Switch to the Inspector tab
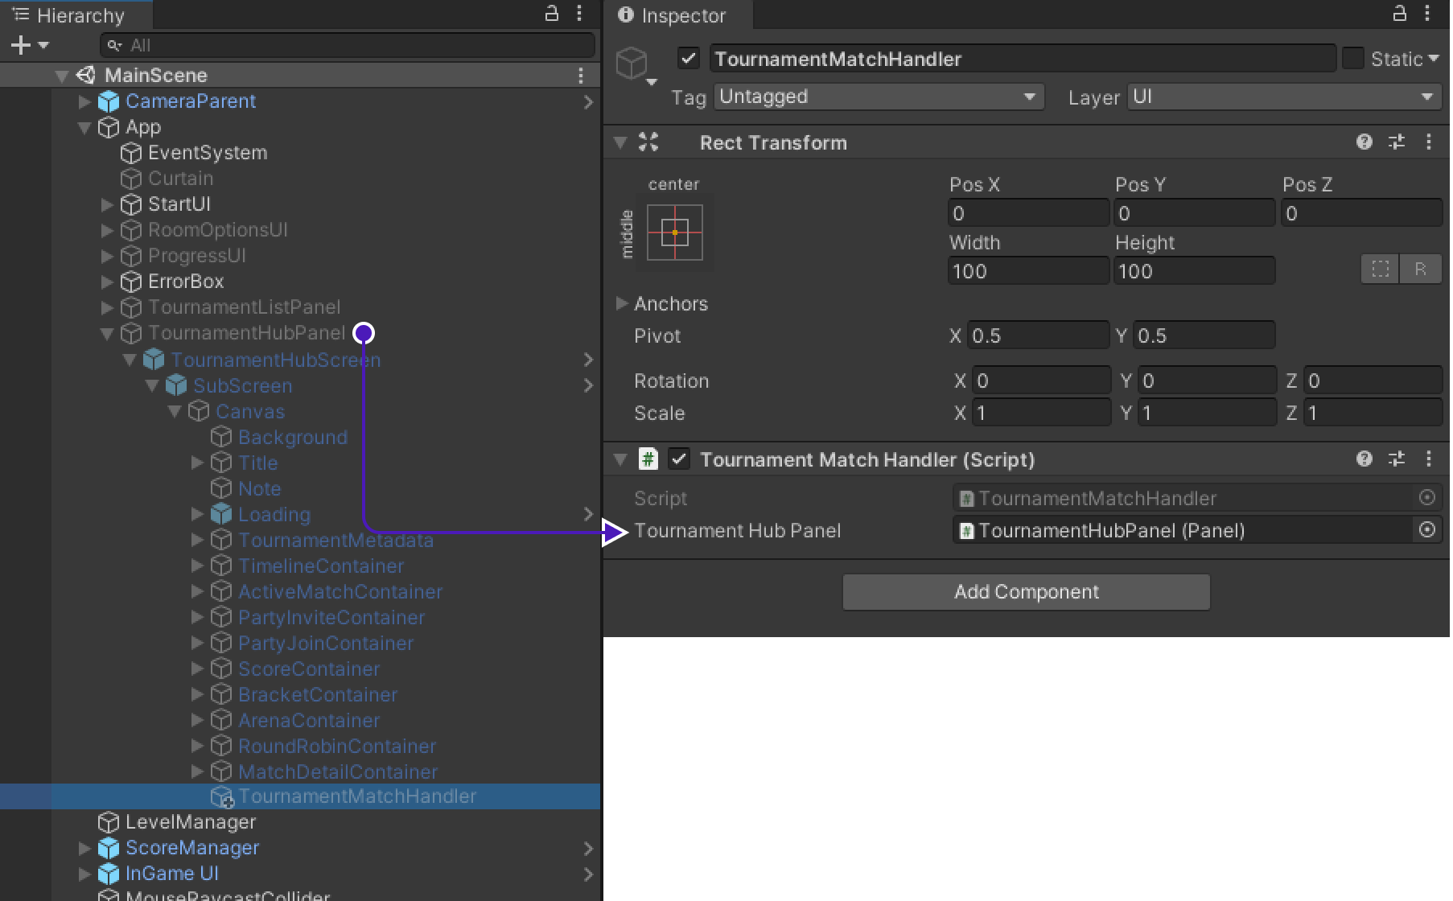1453x901 pixels. [x=673, y=15]
